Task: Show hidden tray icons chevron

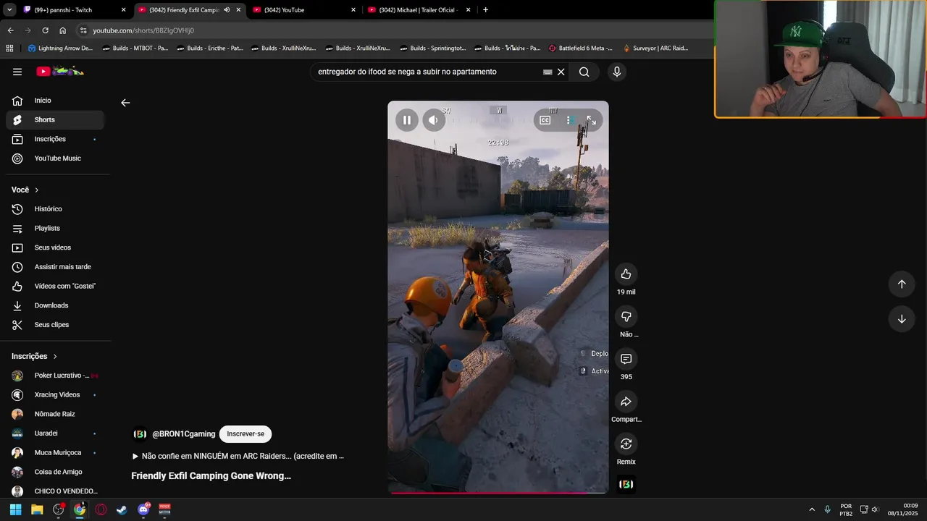Action: (x=811, y=509)
